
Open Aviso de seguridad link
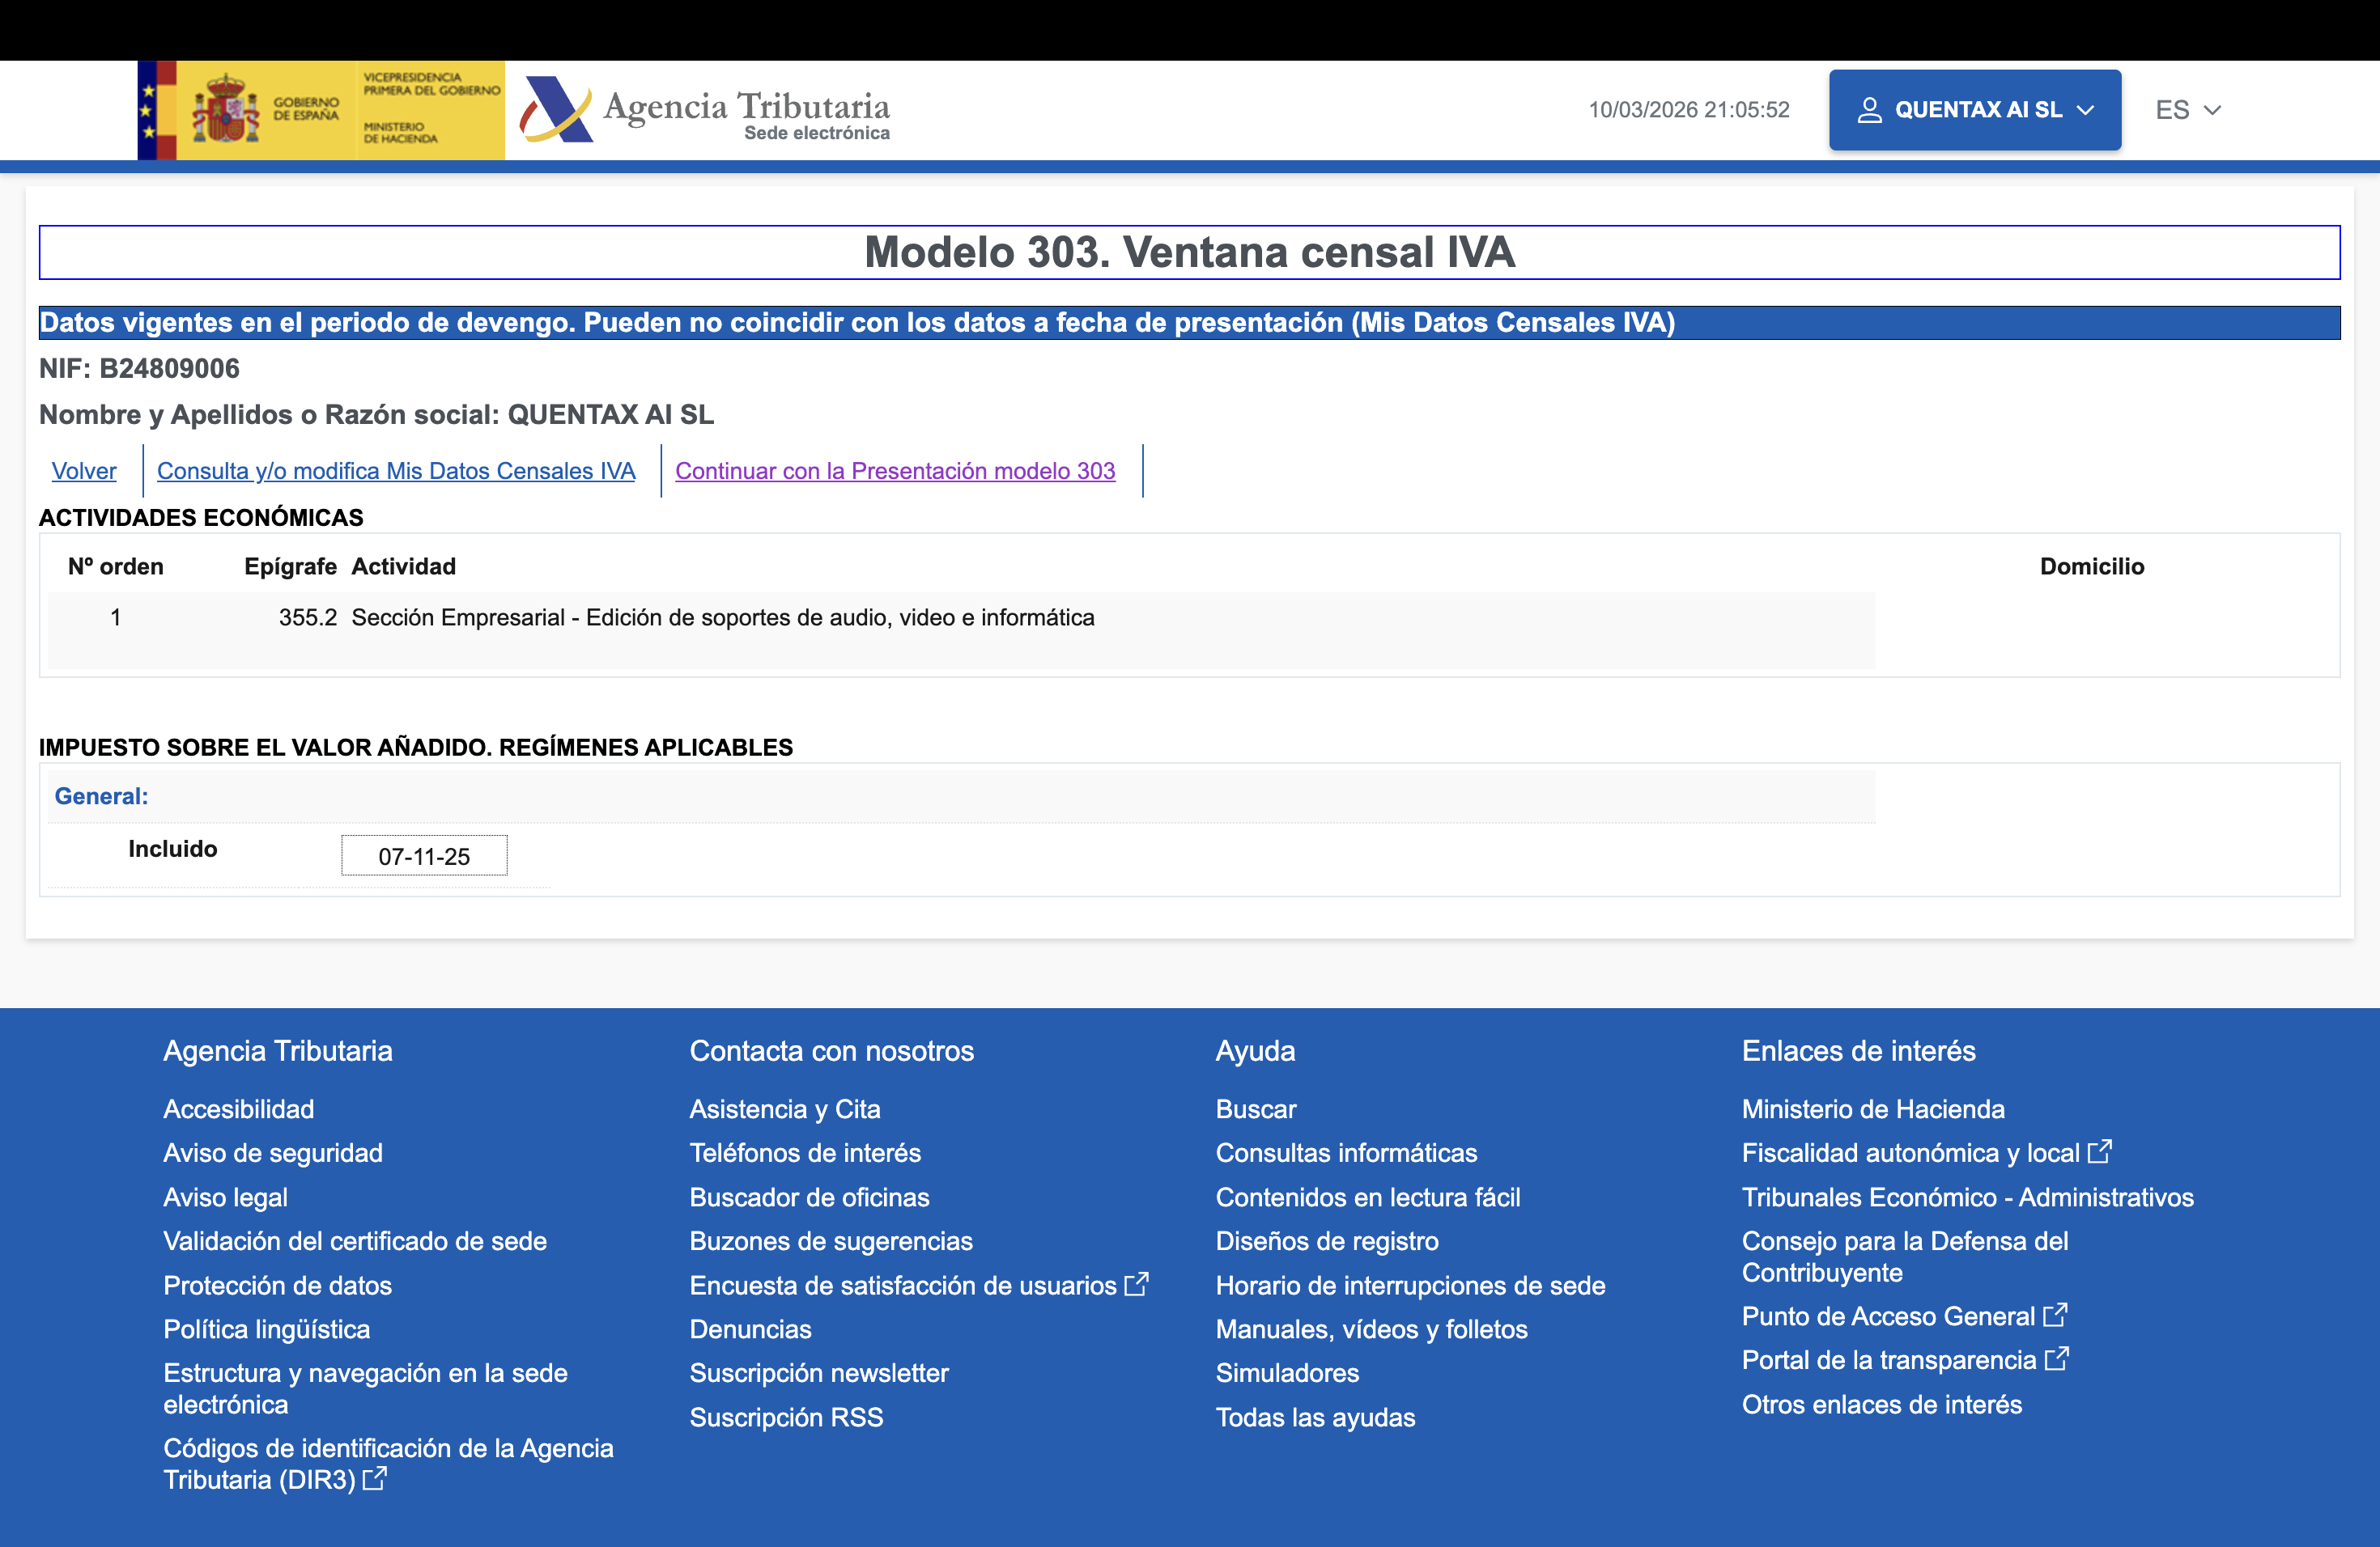(x=273, y=1152)
